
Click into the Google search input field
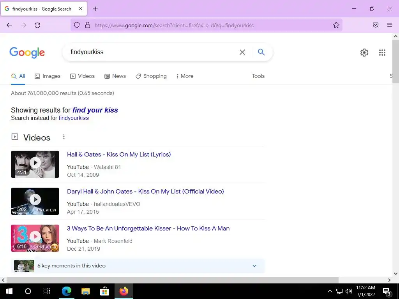click(153, 52)
